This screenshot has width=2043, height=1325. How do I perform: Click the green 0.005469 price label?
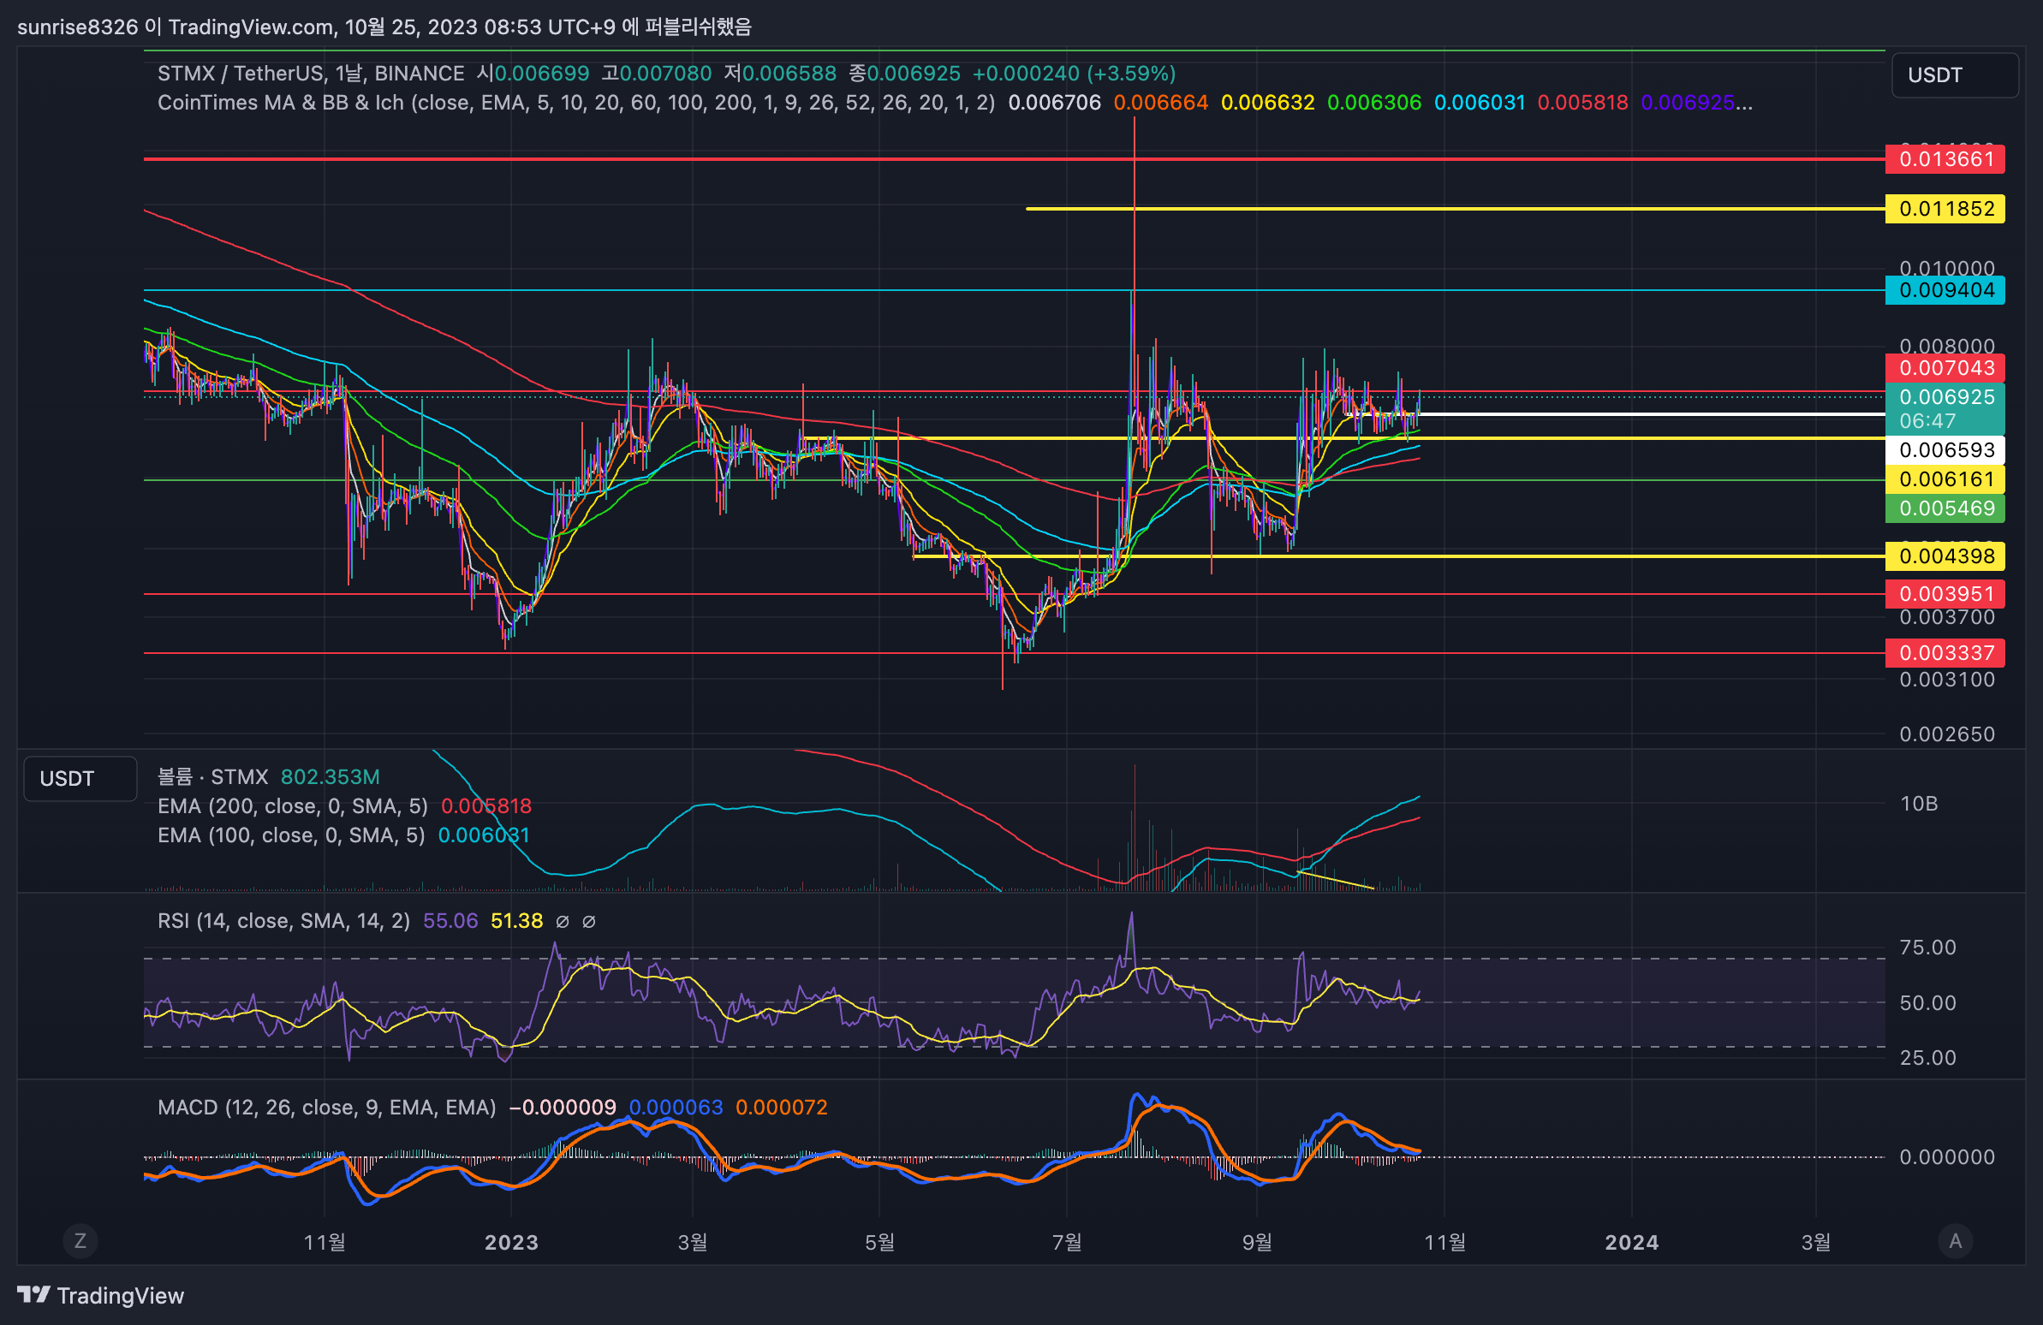coord(1944,508)
